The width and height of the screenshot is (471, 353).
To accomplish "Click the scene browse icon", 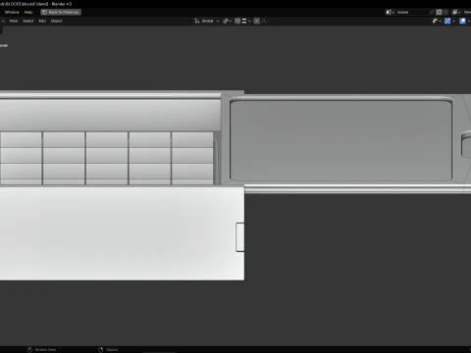I will 390,12.
